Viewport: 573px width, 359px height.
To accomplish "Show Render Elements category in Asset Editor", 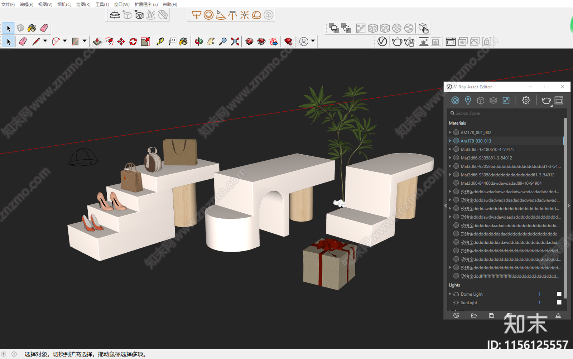I will (493, 101).
